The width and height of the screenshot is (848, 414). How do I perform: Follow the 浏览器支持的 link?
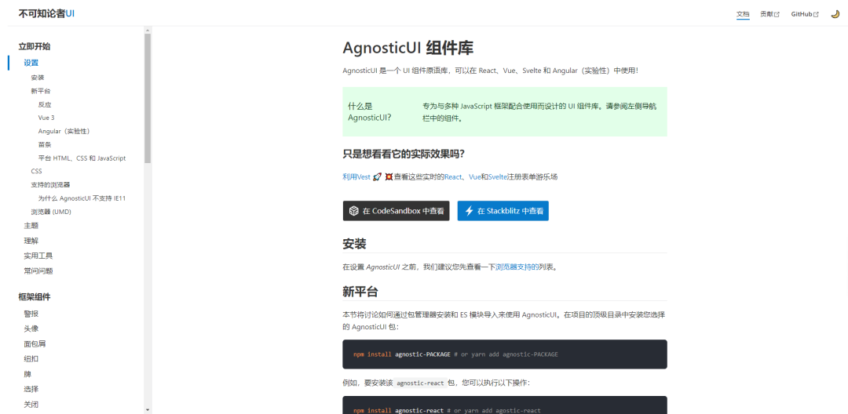[x=517, y=267]
